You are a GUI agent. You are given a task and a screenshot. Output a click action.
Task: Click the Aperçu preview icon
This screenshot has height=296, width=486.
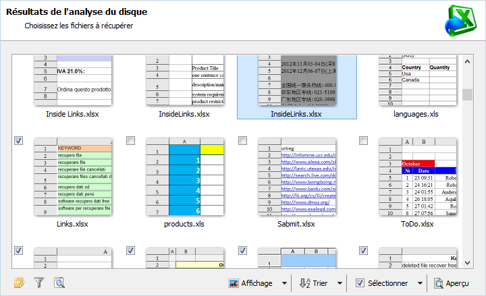[x=438, y=283]
